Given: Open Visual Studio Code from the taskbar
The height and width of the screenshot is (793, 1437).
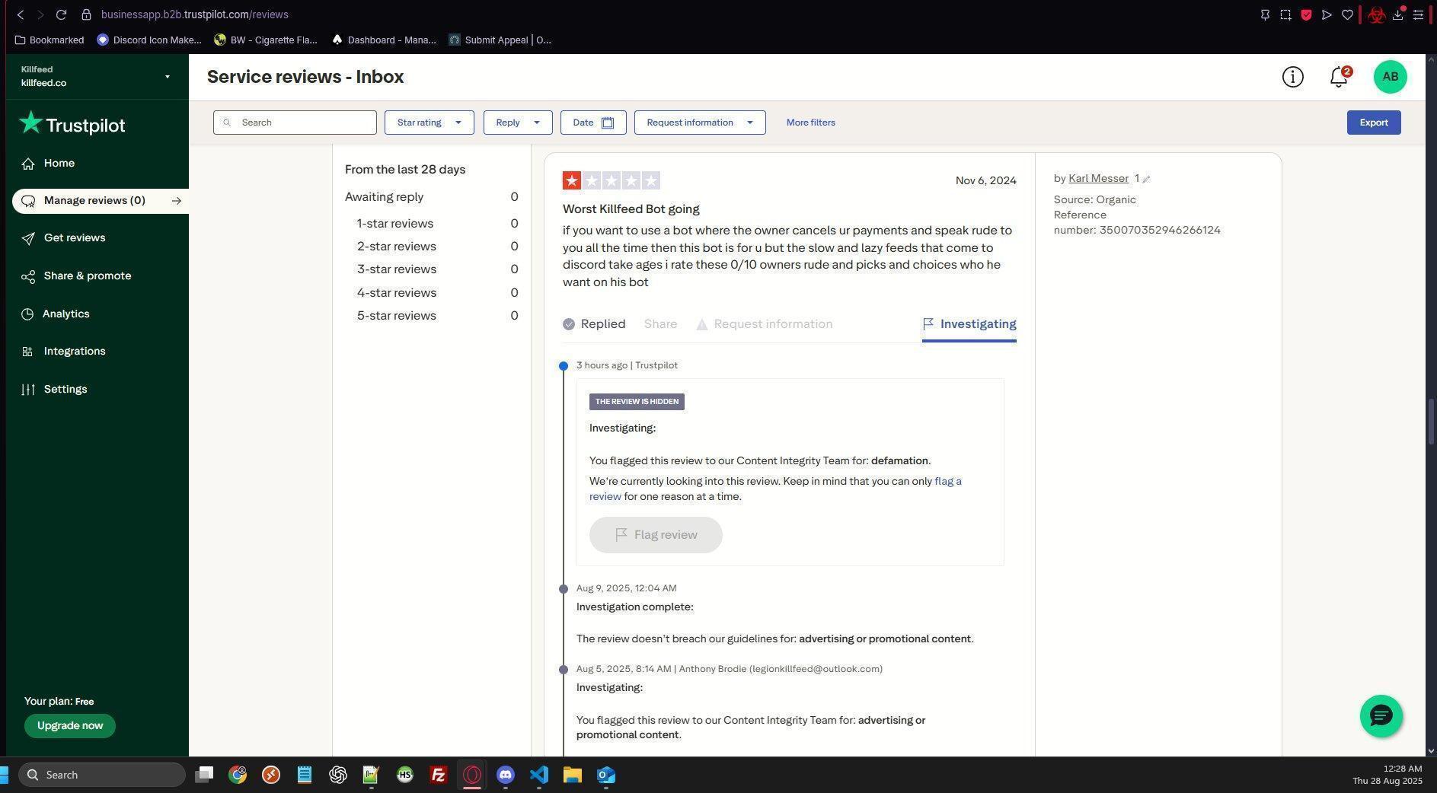Looking at the screenshot, I should coord(538,775).
